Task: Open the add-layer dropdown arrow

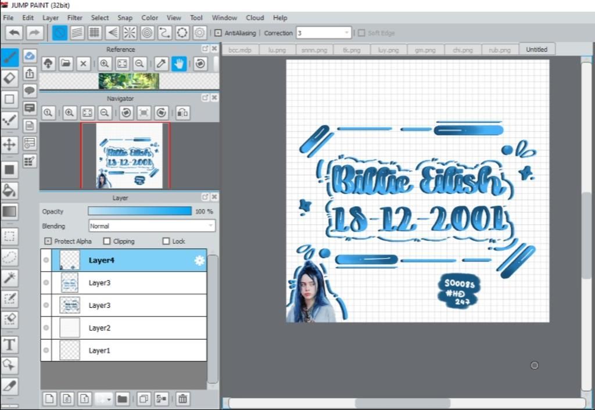Action: (x=109, y=400)
